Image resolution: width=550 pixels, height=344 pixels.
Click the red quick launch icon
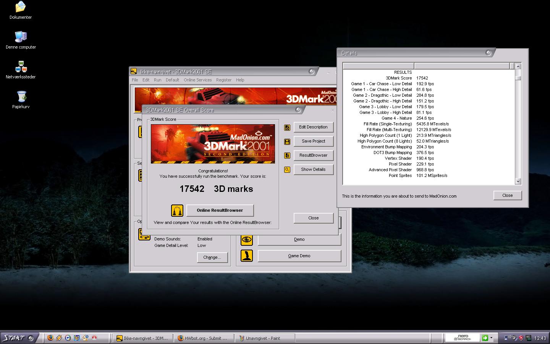[94, 338]
